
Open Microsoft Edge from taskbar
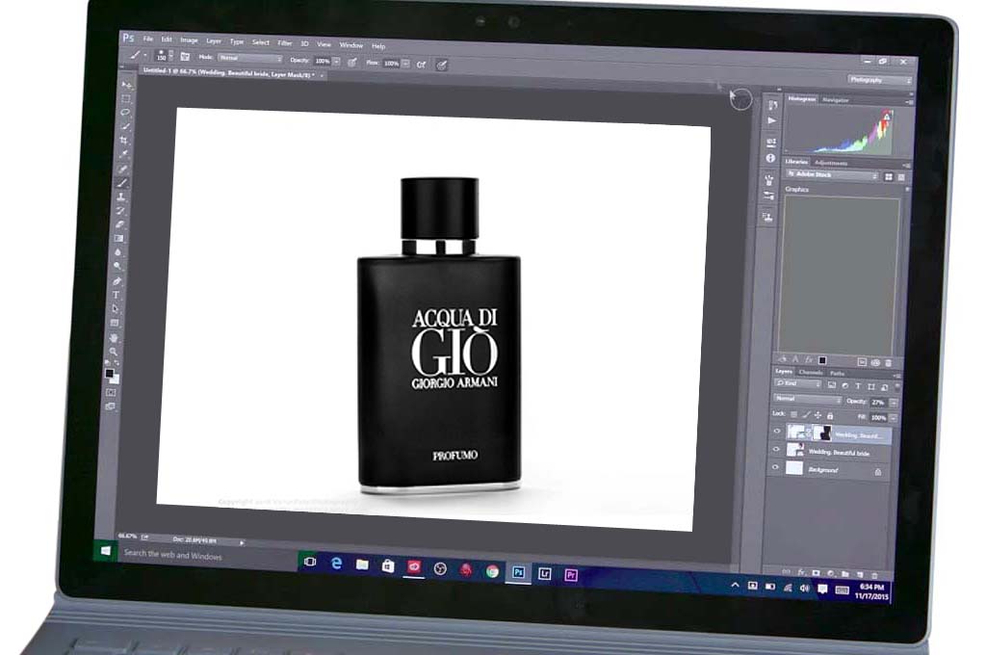coord(336,563)
